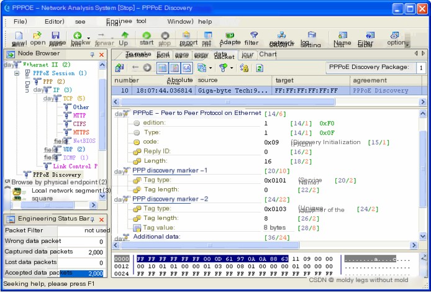Switch to the Chart tab

click(268, 55)
